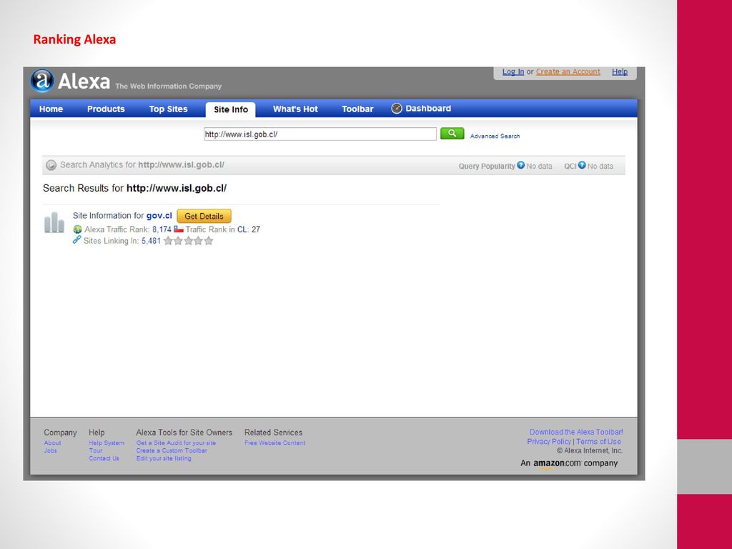Click the Dashboard gauge icon
This screenshot has width=732, height=549.
click(x=396, y=109)
